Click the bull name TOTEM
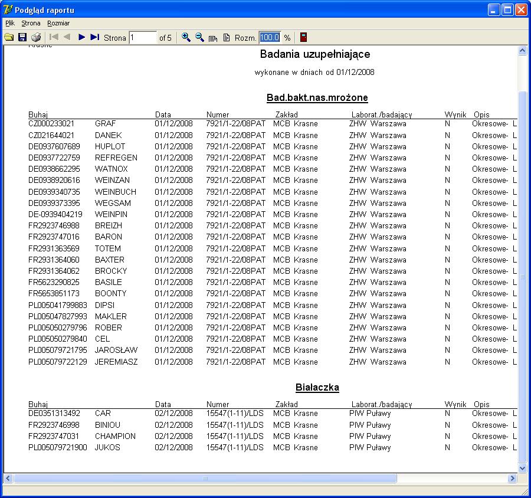531x498 pixels. (x=108, y=248)
